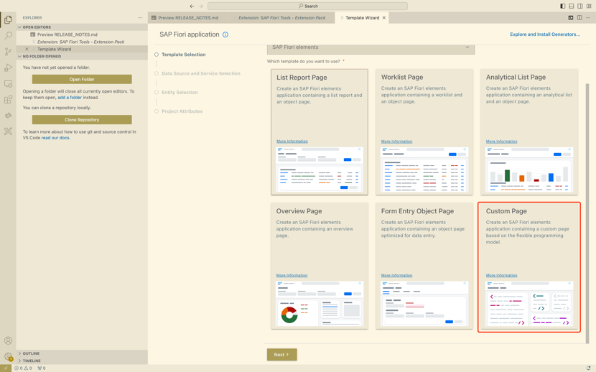Open More Information link on List Report Page
This screenshot has height=372, width=596.
292,141
